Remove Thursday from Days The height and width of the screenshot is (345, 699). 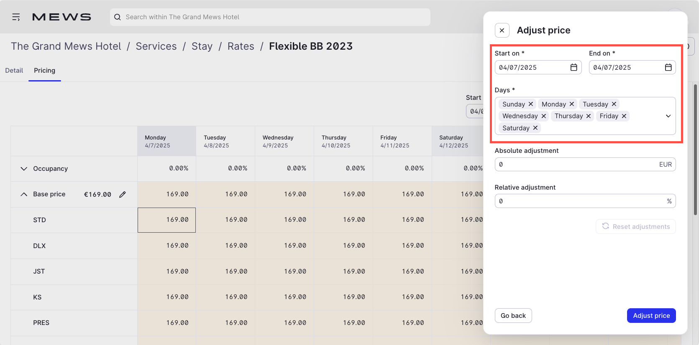point(589,116)
